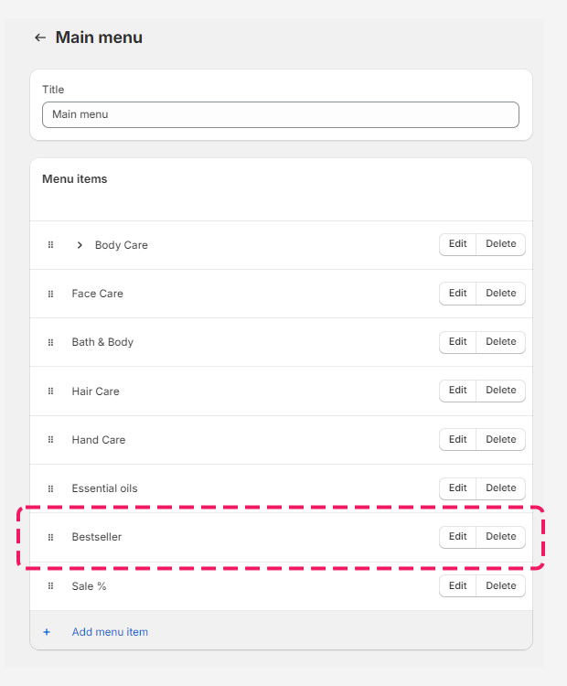Screen dimensions: 567x686
Task: Click drag handle icon for Bestseller
Action: [51, 537]
